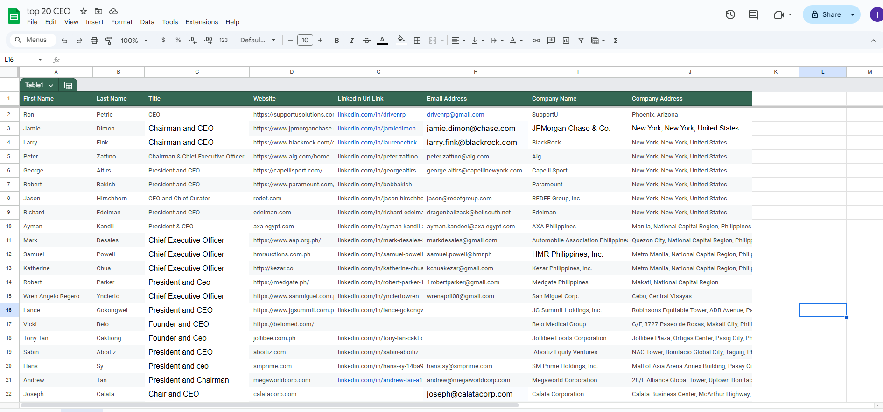Expand the Table1 name dropdown

click(x=51, y=85)
